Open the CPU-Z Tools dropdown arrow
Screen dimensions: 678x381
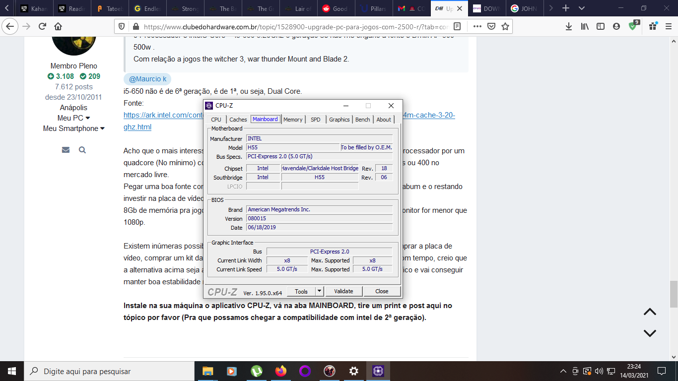click(x=320, y=291)
